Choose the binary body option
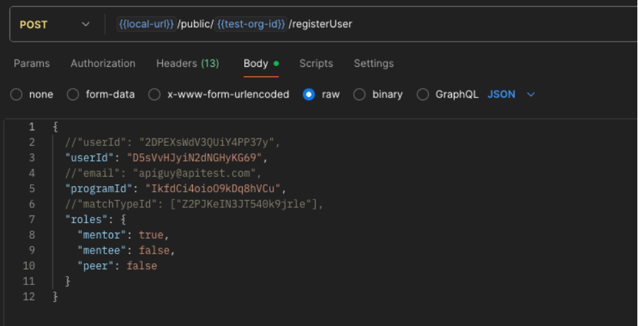This screenshot has width=638, height=326. coord(359,95)
